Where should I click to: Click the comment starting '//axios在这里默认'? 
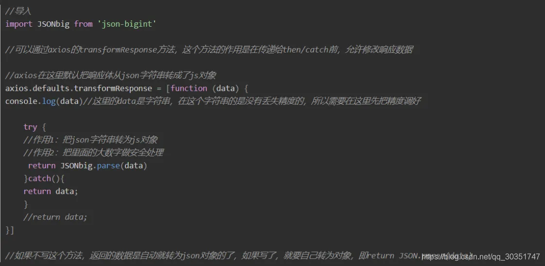pyautogui.click(x=111, y=75)
